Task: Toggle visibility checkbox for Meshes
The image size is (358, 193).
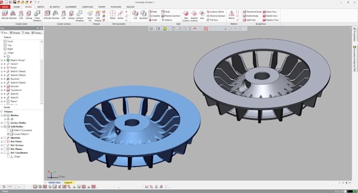Action: click(x=5, y=115)
